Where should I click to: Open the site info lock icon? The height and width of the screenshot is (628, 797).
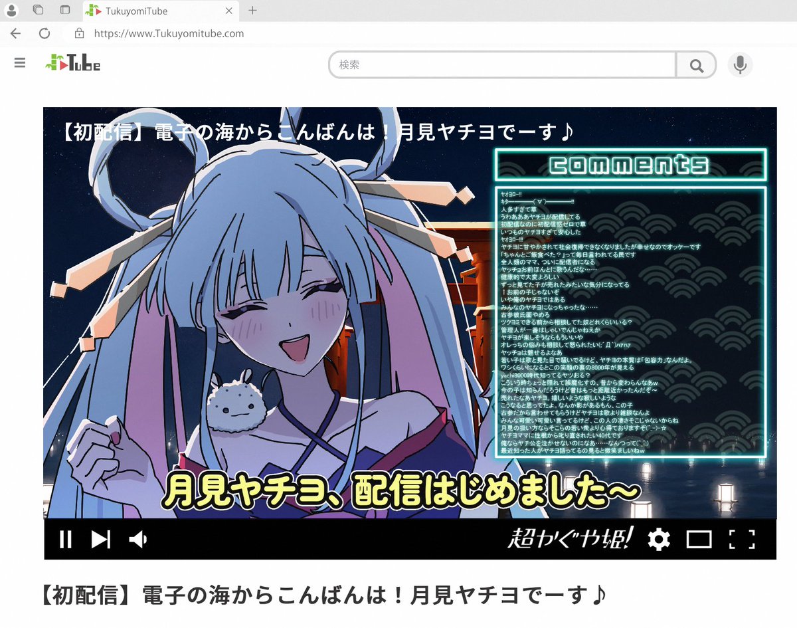point(79,33)
